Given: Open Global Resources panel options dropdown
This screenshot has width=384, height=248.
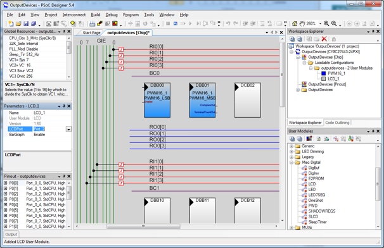Looking at the screenshot, I should pos(59,32).
